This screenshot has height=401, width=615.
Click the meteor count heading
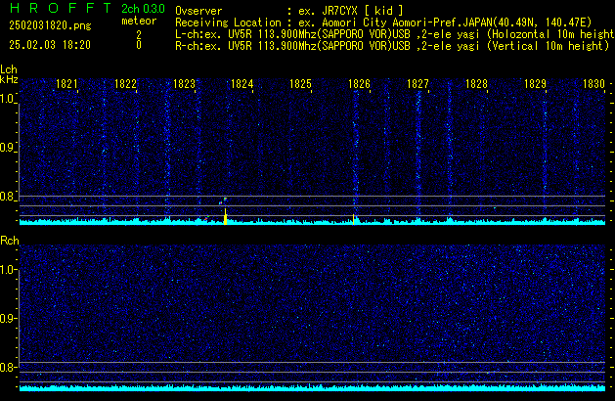click(x=139, y=21)
